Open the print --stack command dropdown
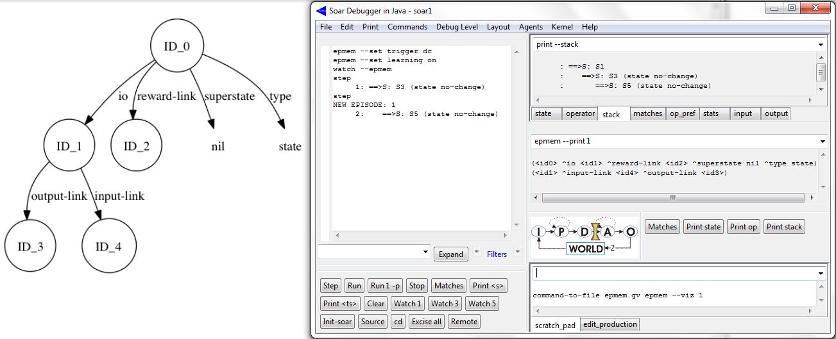The height and width of the screenshot is (339, 836). [x=821, y=45]
